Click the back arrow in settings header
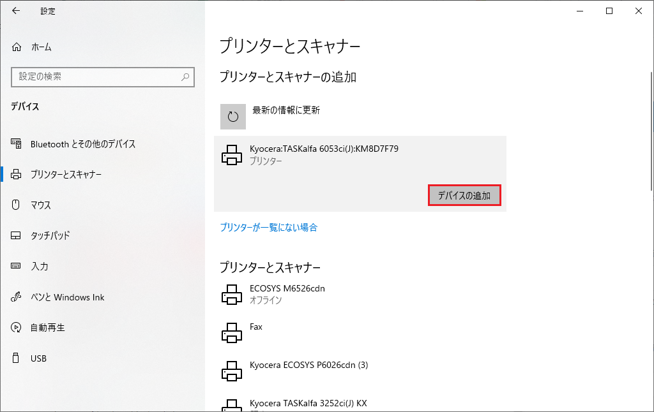Viewport: 654px width, 412px height. (16, 11)
